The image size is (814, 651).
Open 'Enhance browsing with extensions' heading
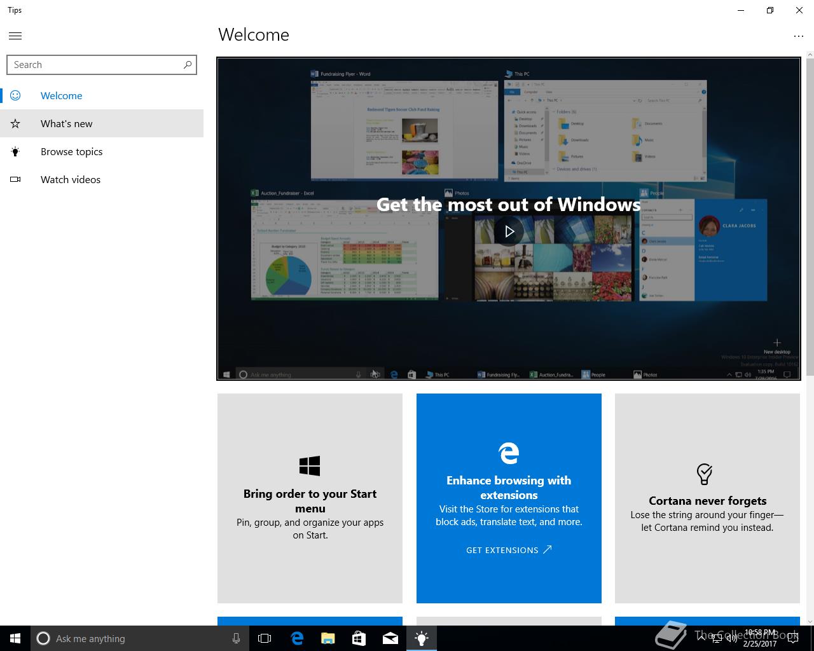click(509, 488)
